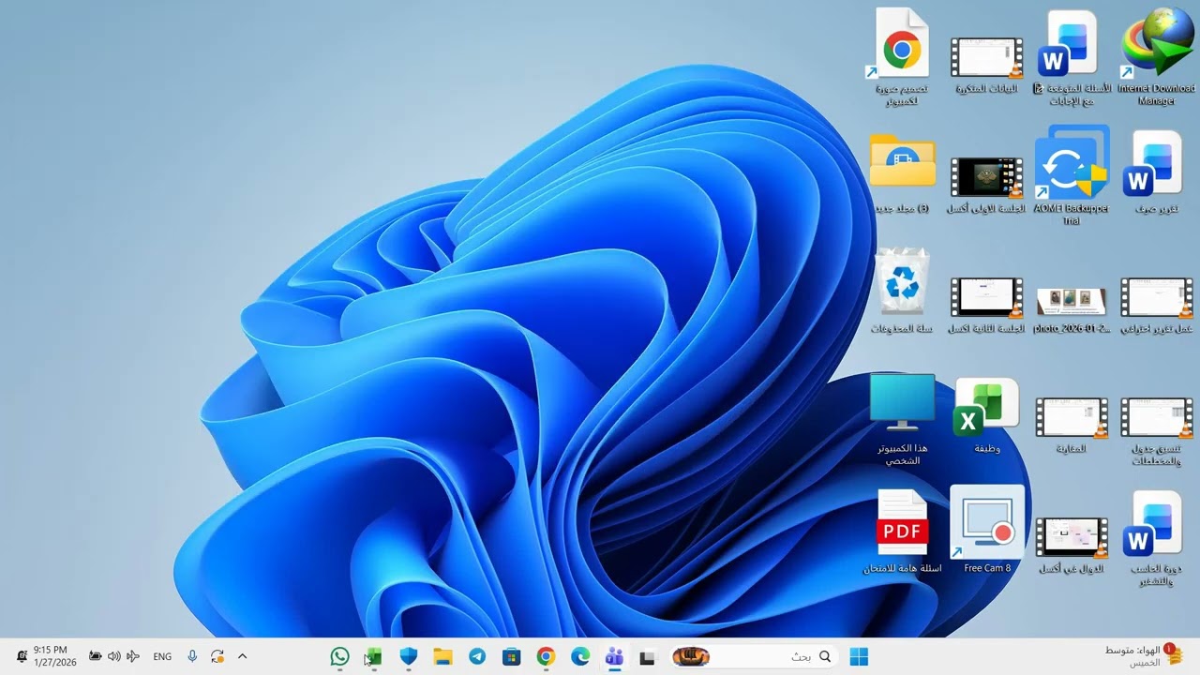The height and width of the screenshot is (675, 1200).
Task: Open File Explorer from the taskbar
Action: [442, 657]
